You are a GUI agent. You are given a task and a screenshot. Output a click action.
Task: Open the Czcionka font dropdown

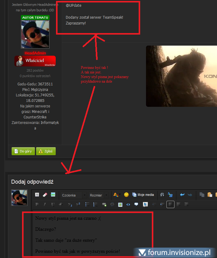[x=73, y=195]
